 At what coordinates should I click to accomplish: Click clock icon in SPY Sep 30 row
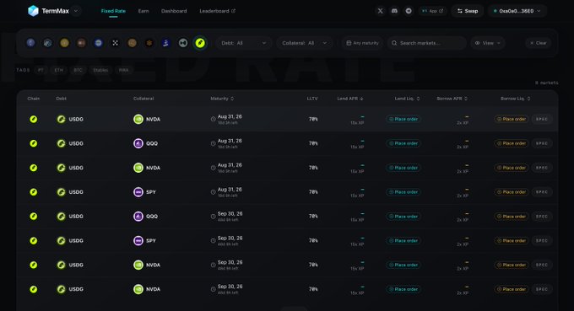click(x=213, y=240)
